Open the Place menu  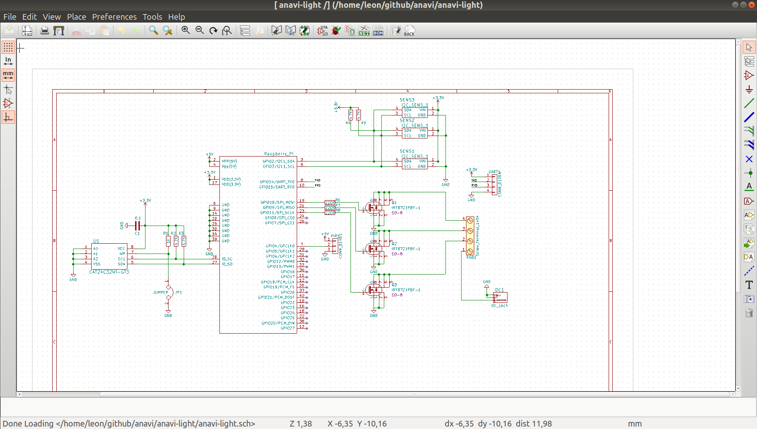76,17
